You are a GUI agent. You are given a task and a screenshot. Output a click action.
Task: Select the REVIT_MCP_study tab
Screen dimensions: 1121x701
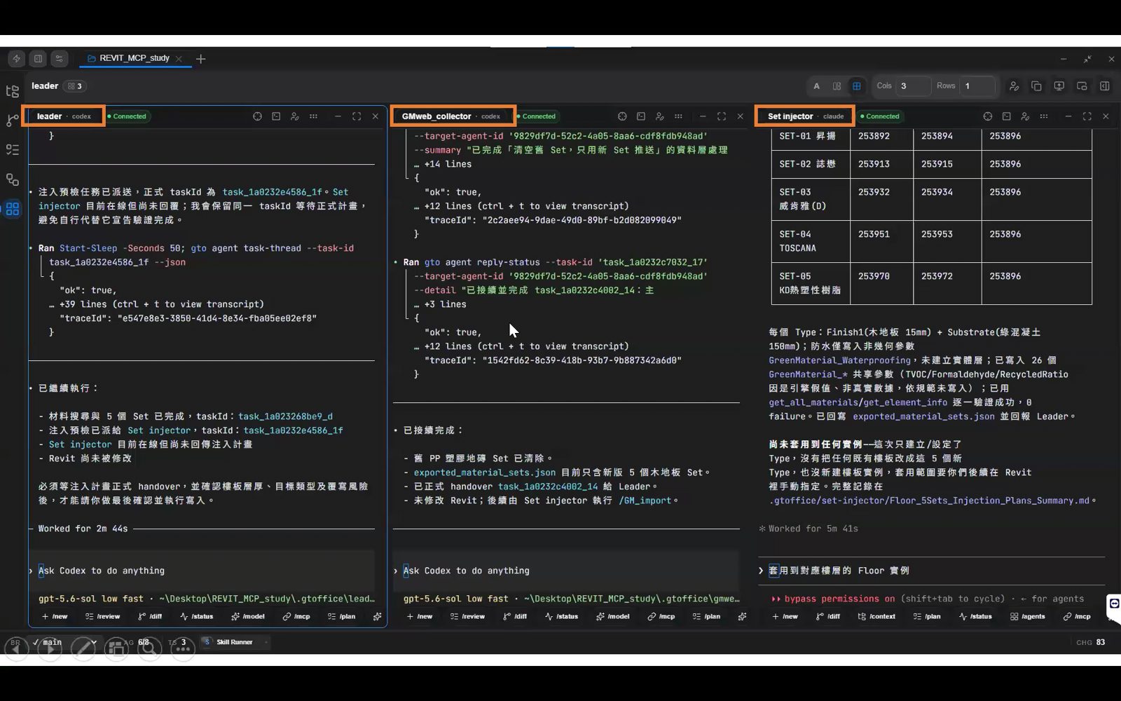(x=135, y=58)
